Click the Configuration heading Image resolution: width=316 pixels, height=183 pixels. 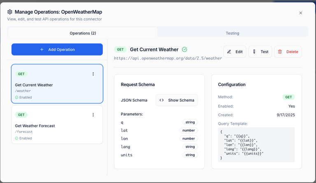pyautogui.click(x=232, y=85)
